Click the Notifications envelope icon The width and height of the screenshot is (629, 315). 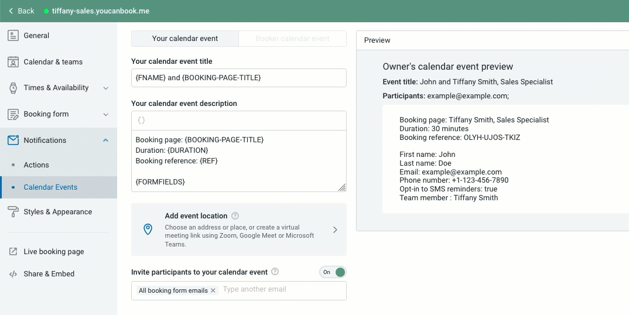[x=13, y=141]
